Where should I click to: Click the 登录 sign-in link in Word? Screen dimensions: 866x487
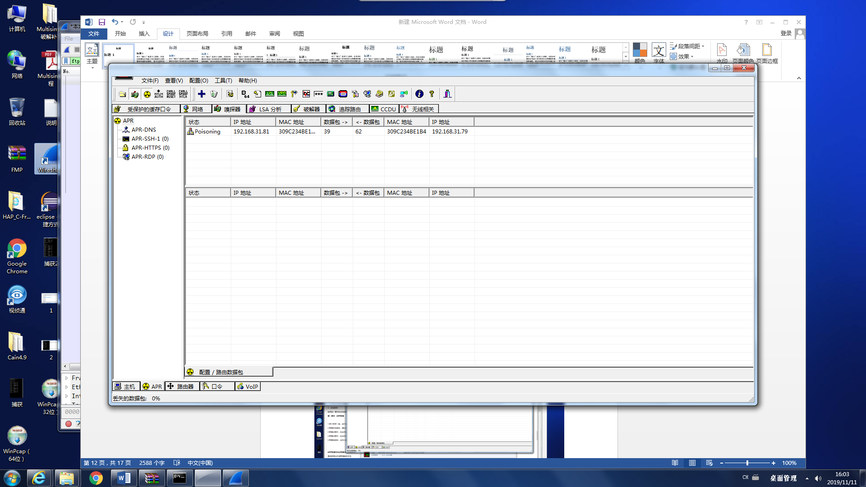[x=786, y=33]
